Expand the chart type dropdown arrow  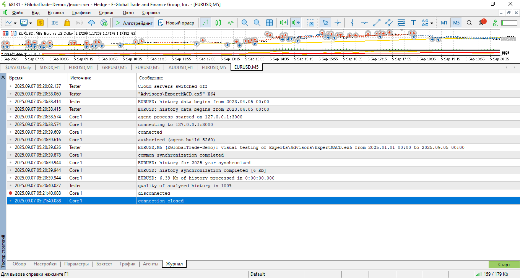pos(15,23)
